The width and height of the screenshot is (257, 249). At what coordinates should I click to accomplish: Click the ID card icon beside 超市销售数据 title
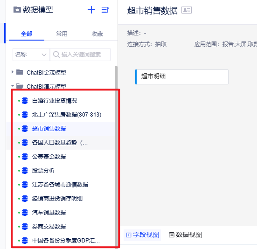(187, 10)
